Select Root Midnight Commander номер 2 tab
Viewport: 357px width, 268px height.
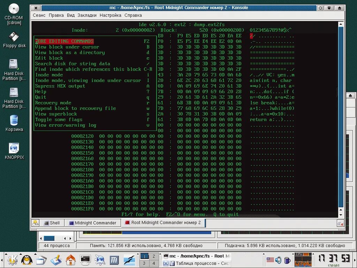[163, 223]
